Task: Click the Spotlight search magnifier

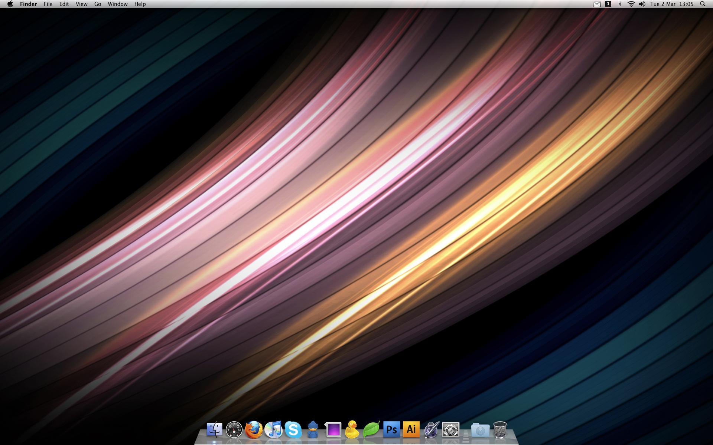Action: coord(703,4)
